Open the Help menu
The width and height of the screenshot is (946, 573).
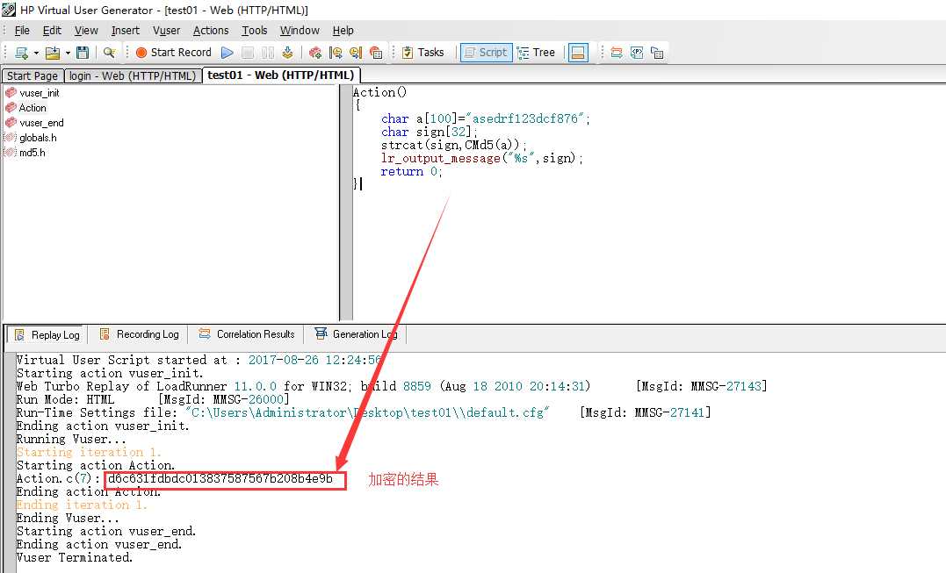coord(343,30)
